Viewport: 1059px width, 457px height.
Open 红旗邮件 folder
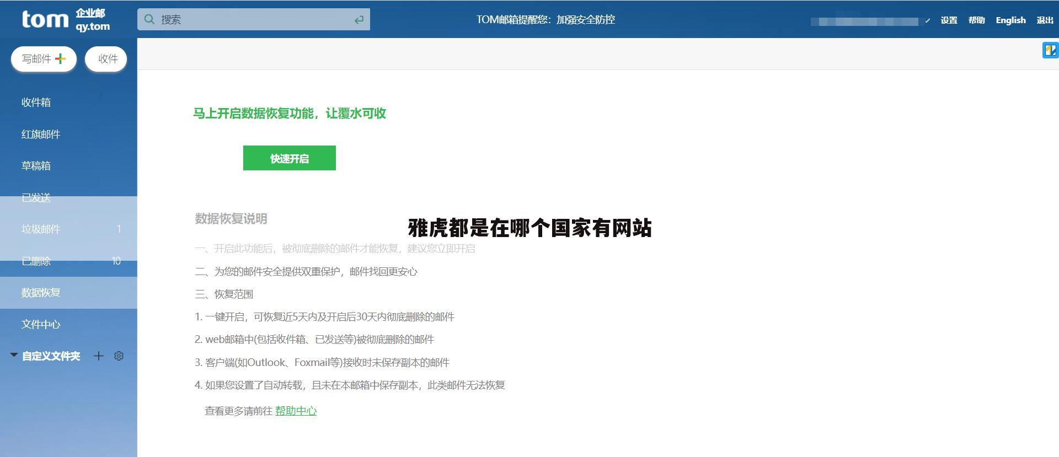[x=68, y=134]
